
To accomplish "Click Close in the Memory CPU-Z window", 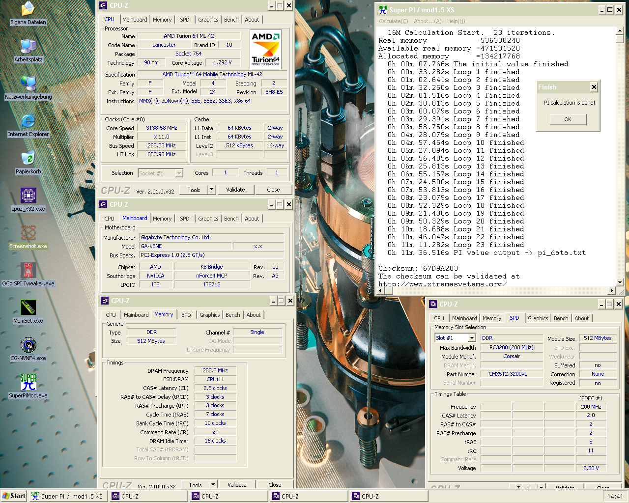I will click(x=275, y=485).
